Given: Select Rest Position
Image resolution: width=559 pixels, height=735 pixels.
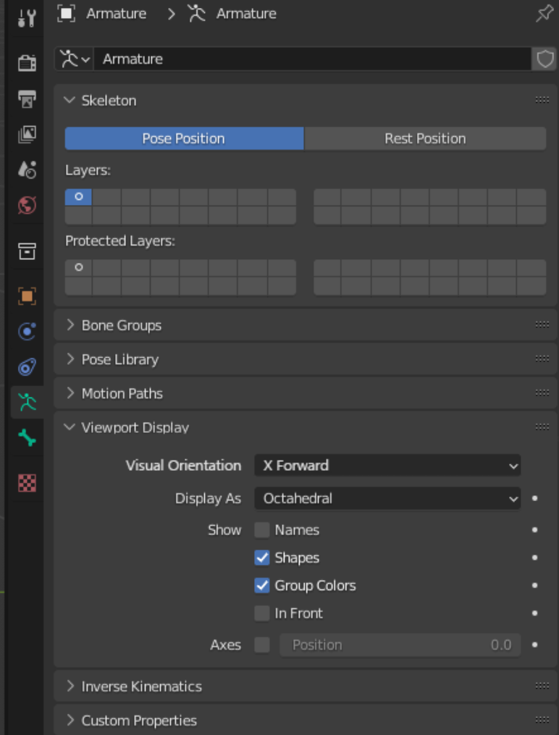Looking at the screenshot, I should click(425, 138).
